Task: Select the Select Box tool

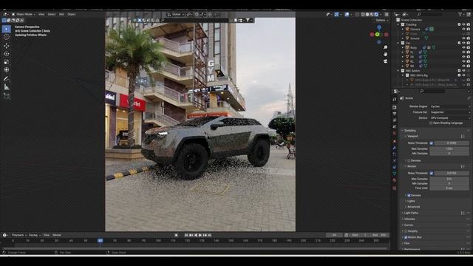Action: (7, 29)
